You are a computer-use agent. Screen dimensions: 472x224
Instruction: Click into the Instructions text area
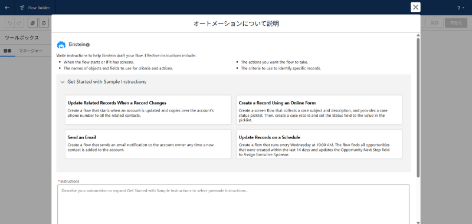pos(234,204)
